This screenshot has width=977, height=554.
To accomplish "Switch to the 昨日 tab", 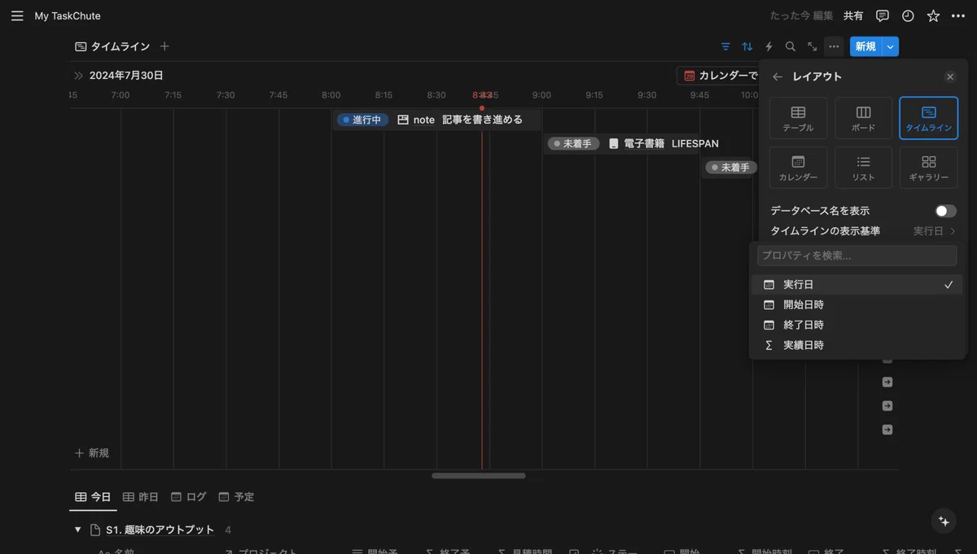I will click(141, 497).
